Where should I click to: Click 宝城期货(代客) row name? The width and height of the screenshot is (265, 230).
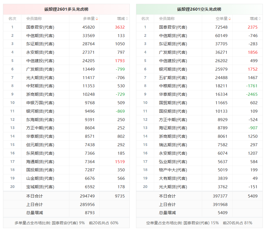coord(40,187)
